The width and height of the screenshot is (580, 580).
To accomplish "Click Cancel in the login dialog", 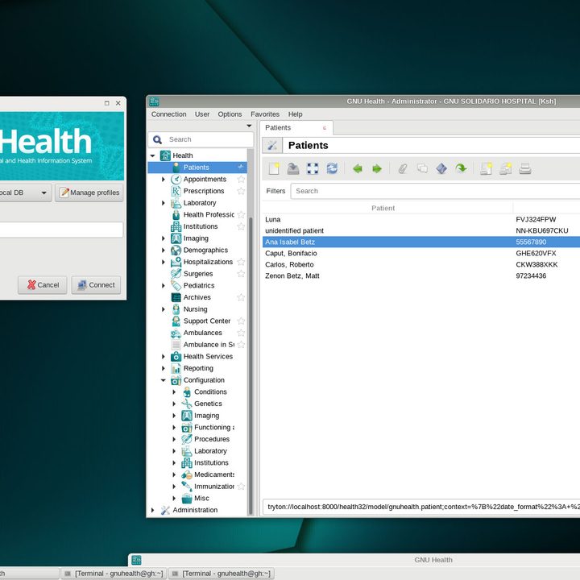I will coord(43,285).
